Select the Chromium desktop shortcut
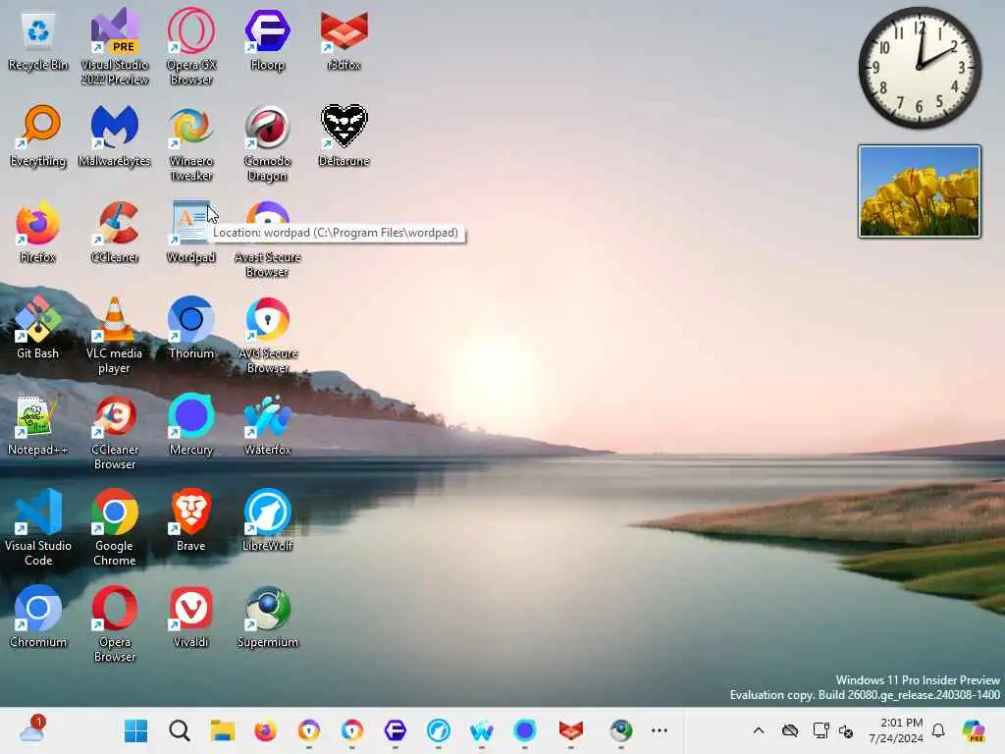The width and height of the screenshot is (1005, 754). [38, 617]
